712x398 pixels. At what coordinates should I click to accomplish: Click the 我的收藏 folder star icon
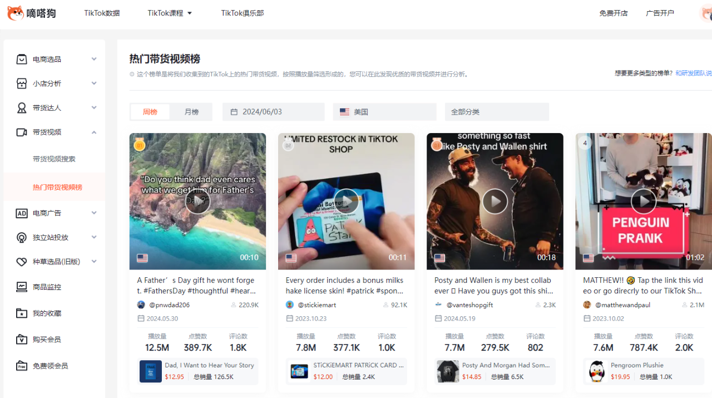click(x=22, y=313)
